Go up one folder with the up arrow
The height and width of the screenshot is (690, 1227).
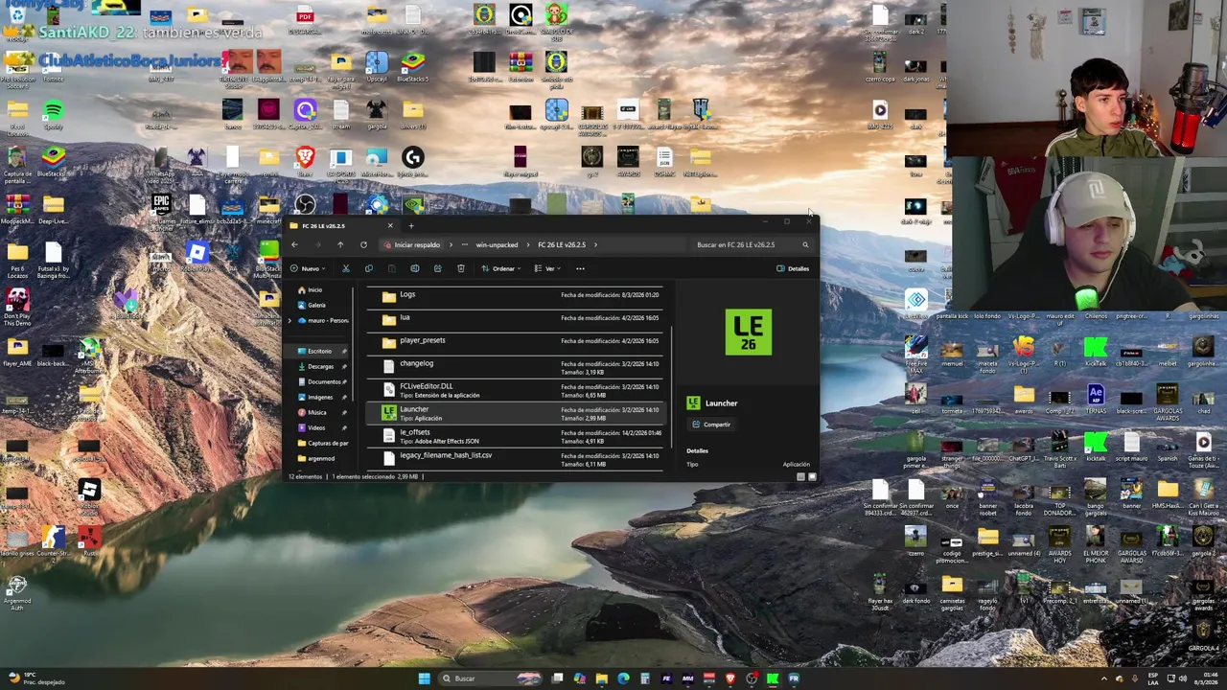[x=340, y=244]
